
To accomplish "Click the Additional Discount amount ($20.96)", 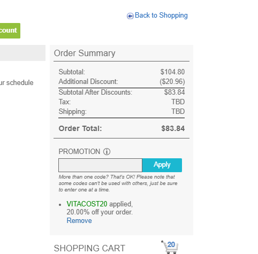I will click(172, 82).
